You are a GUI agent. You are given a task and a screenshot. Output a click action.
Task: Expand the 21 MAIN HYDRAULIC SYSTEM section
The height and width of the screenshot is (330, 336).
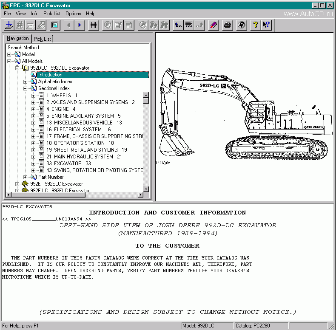(x=33, y=157)
